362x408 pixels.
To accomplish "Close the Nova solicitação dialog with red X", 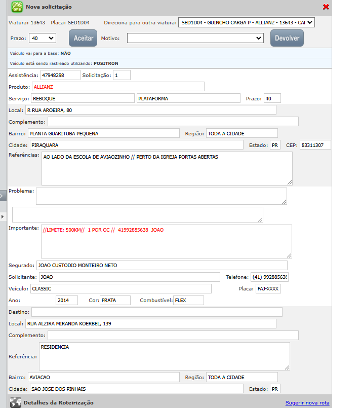I will coord(326,7).
